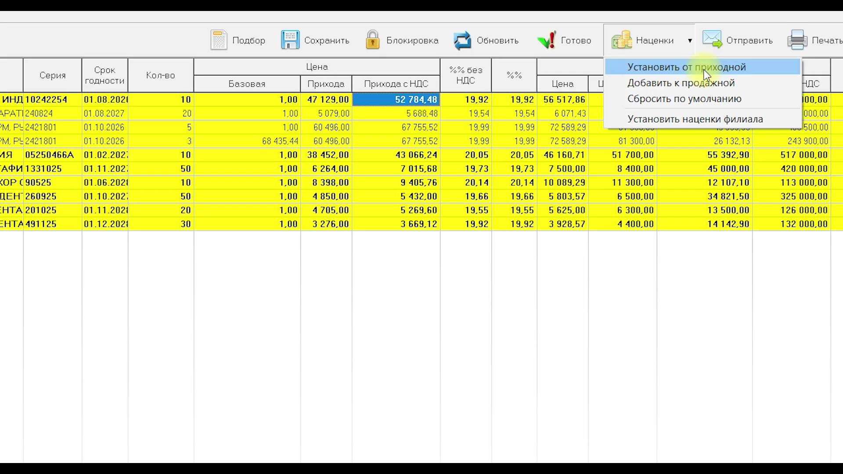Click total cell 517 000,00
The height and width of the screenshot is (474, 843).
[x=792, y=155]
